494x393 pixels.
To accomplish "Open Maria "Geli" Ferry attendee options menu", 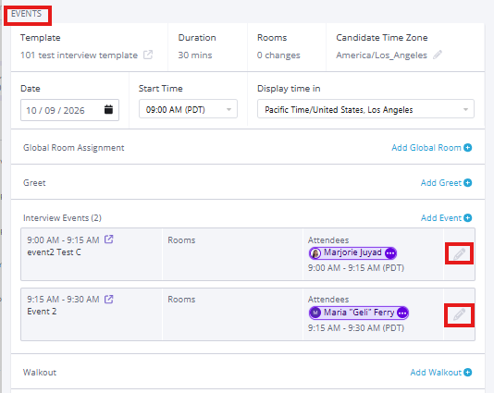I will tap(402, 313).
